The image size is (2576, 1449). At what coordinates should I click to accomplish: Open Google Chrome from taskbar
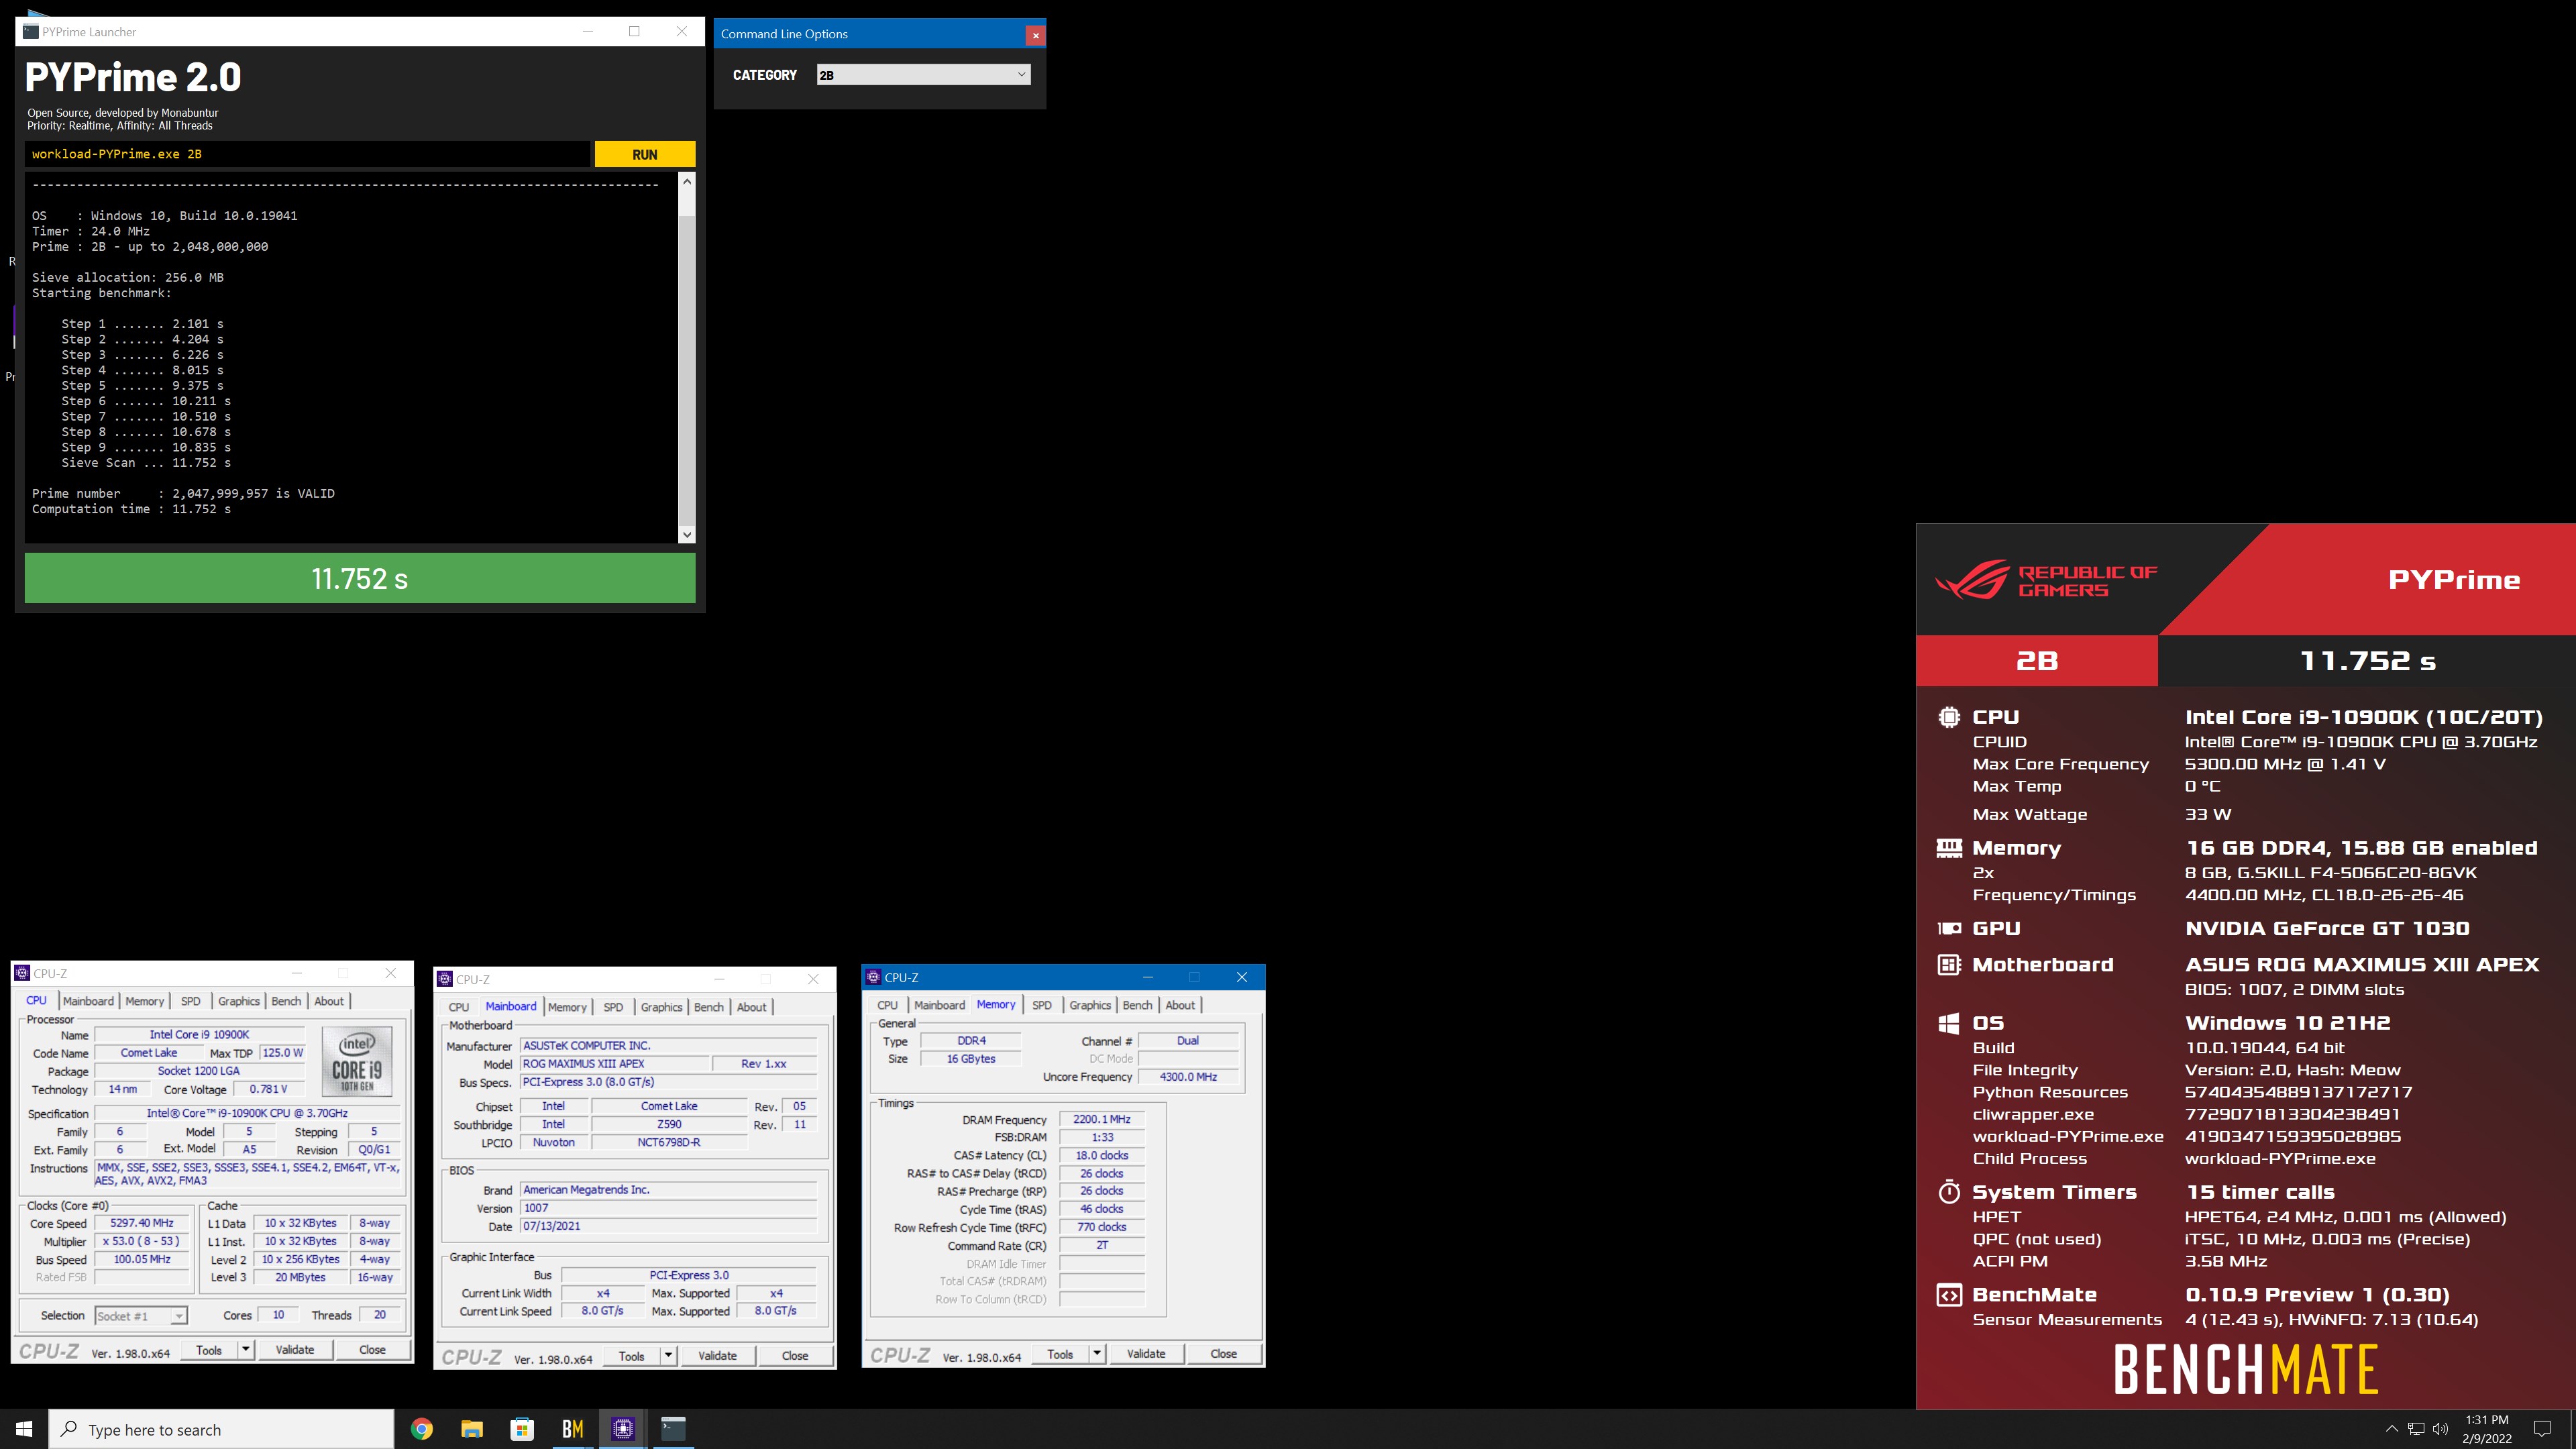click(422, 1430)
